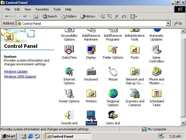Click the Copy To toolbar icon

(x=110, y=16)
